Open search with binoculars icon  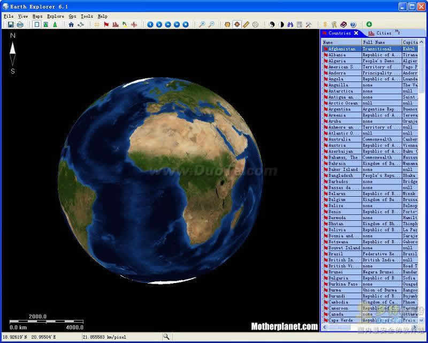pyautogui.click(x=290, y=25)
